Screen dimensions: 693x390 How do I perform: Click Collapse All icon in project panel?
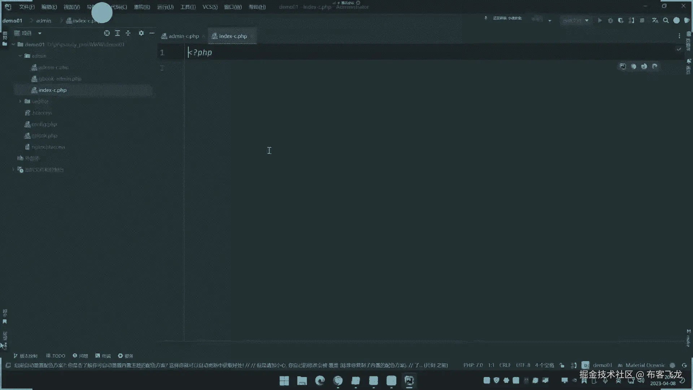coord(128,33)
